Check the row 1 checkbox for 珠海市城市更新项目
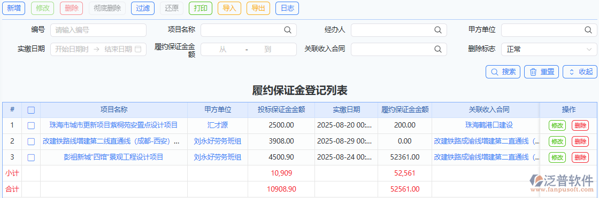Viewport: 599px width, 198px height. pos(32,125)
